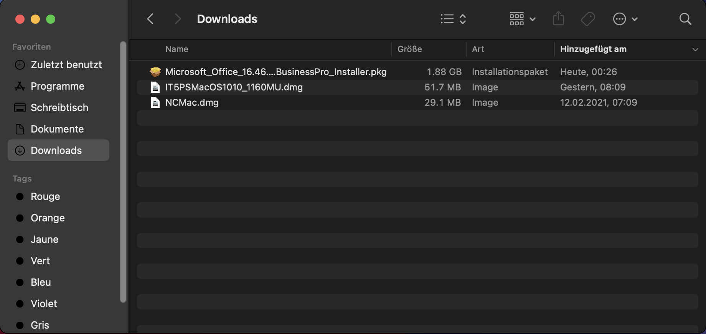
Task: Click the Gestern, 08:09 date cell
Action: click(x=593, y=87)
